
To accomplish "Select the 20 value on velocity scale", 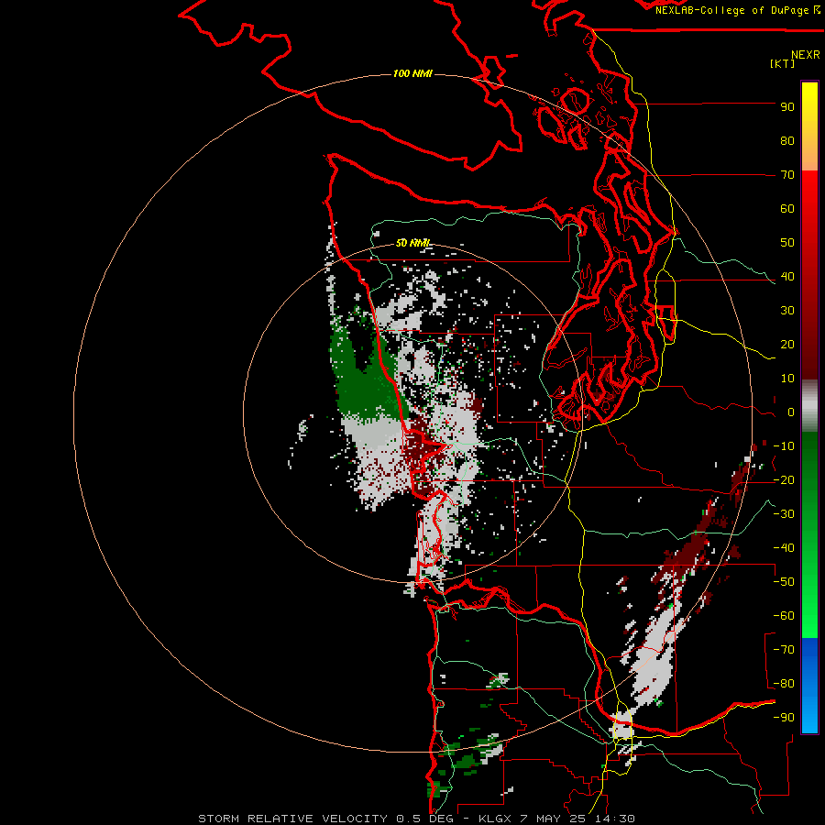I will 787,344.
